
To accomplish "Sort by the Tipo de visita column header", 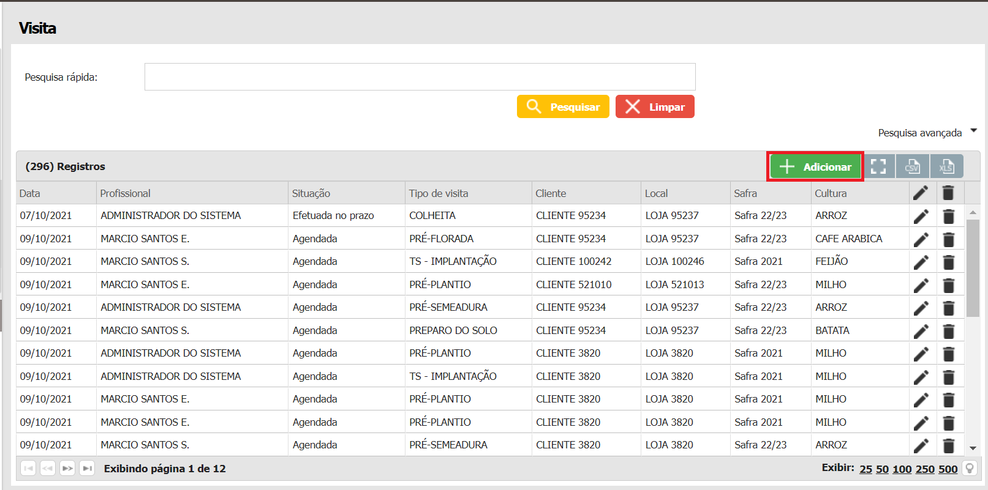I will click(x=469, y=193).
